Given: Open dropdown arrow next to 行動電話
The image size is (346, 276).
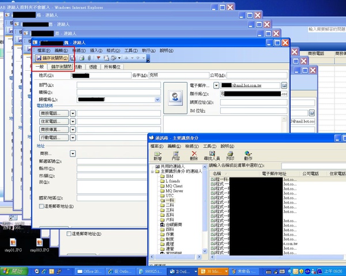Looking at the screenshot, I should pyautogui.click(x=73, y=138).
